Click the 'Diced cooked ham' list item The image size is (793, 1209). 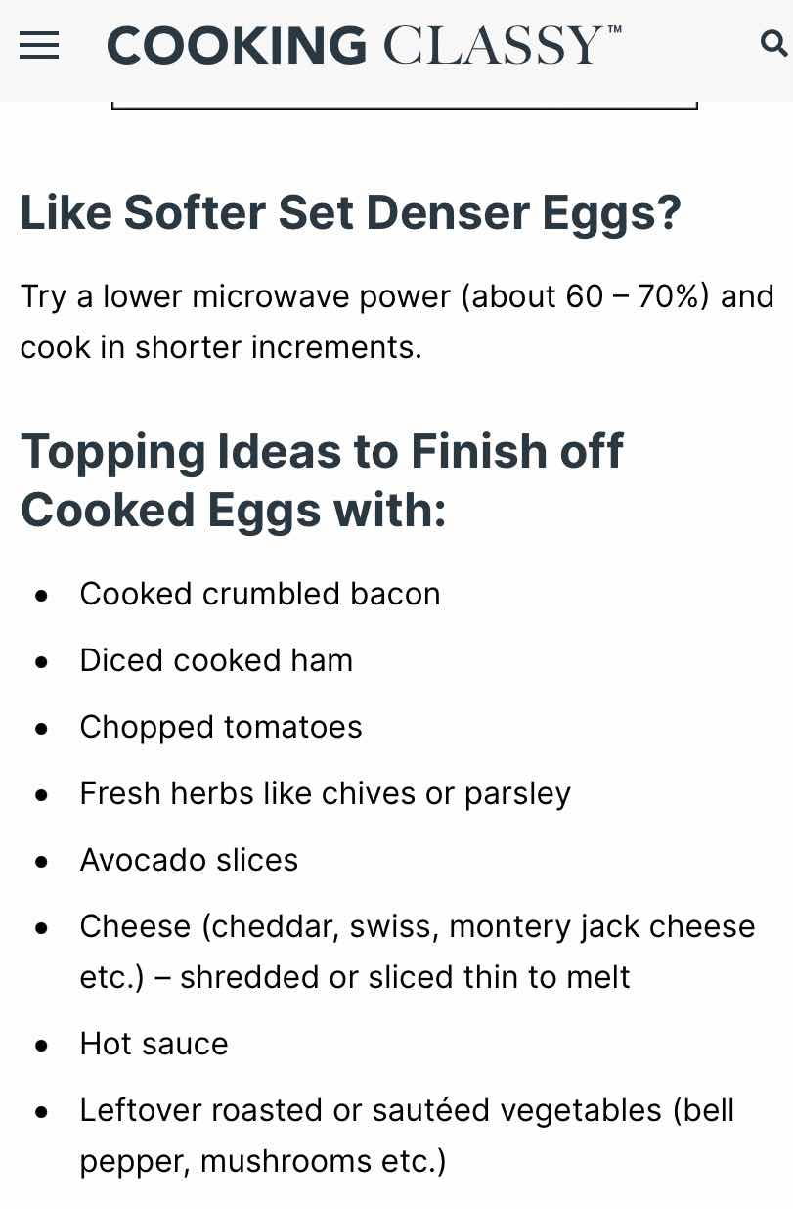tap(216, 660)
